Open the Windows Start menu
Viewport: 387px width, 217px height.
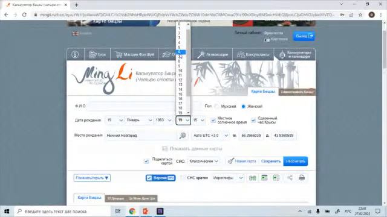click(7, 212)
